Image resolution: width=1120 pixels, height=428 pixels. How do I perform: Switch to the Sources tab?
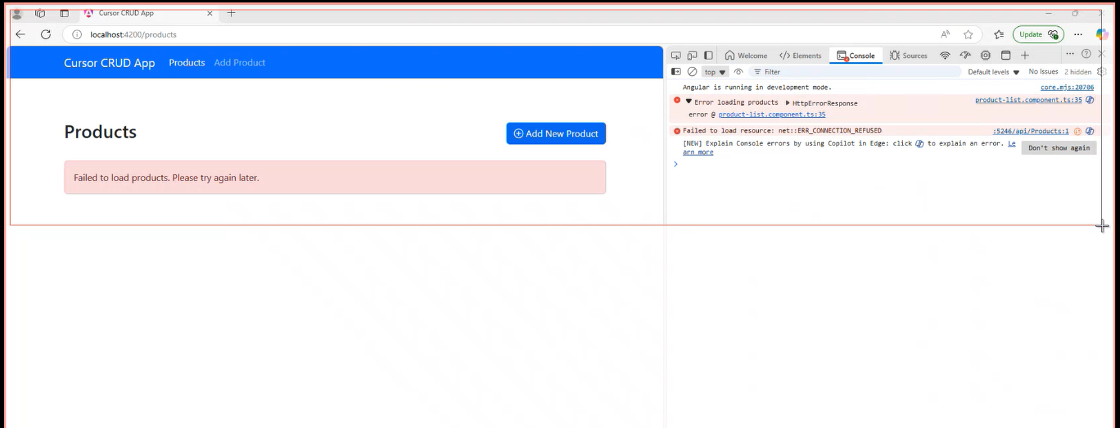pos(908,55)
